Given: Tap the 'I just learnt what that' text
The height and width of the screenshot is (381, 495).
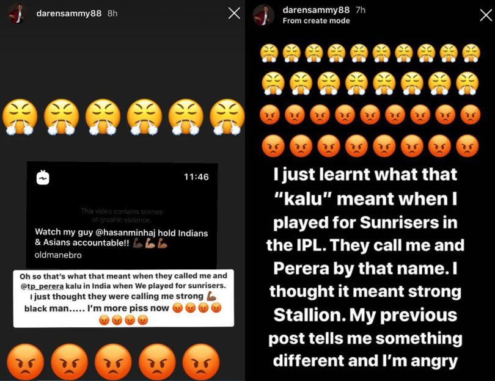Looking at the screenshot, I should tap(365, 175).
